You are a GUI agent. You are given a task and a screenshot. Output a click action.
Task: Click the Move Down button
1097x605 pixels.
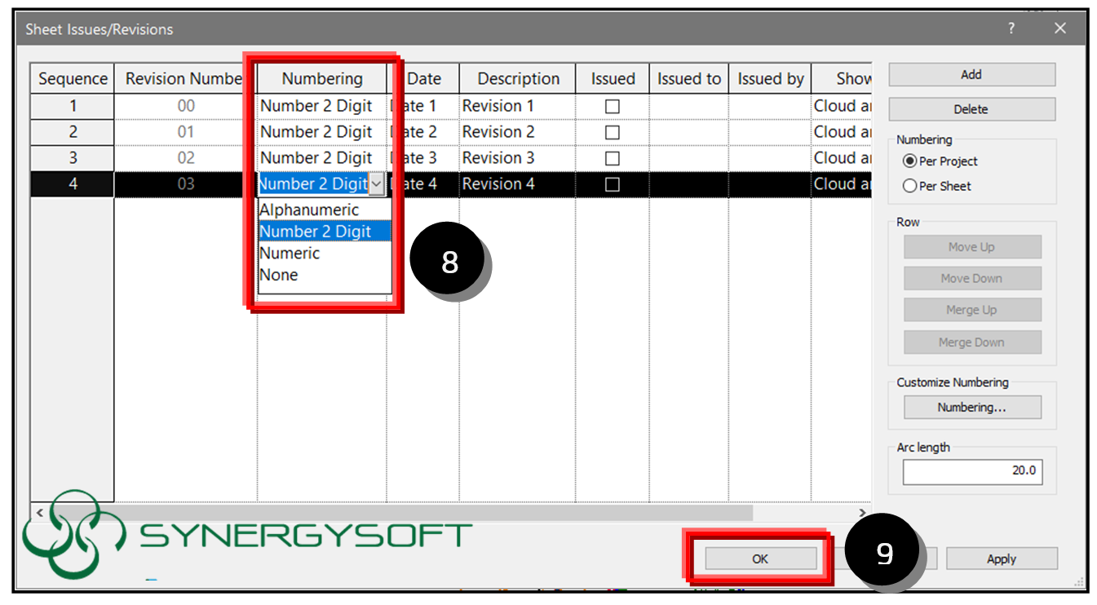[x=972, y=278]
